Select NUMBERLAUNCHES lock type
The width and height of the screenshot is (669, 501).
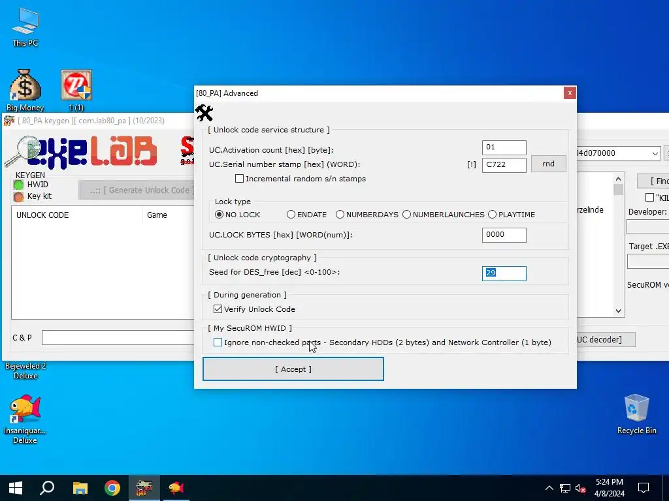pyautogui.click(x=406, y=214)
